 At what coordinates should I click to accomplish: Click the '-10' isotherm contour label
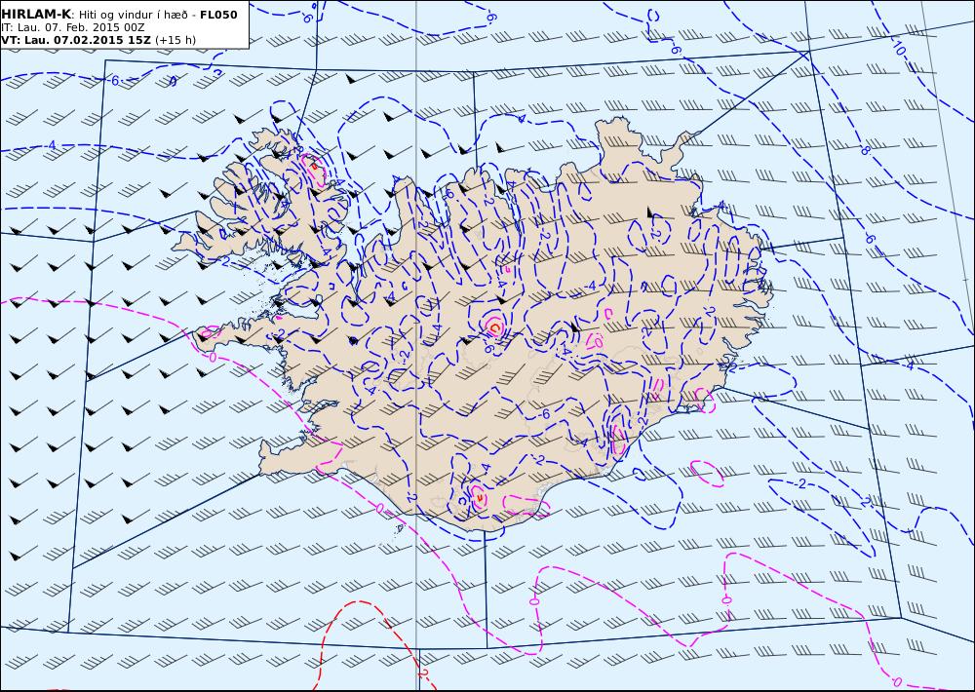tap(897, 48)
